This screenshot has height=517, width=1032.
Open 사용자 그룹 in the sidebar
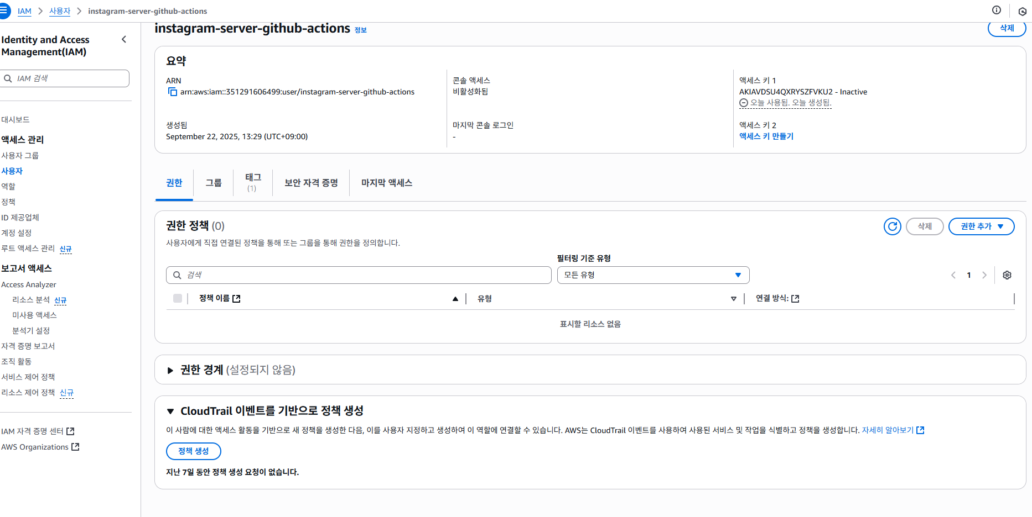20,156
